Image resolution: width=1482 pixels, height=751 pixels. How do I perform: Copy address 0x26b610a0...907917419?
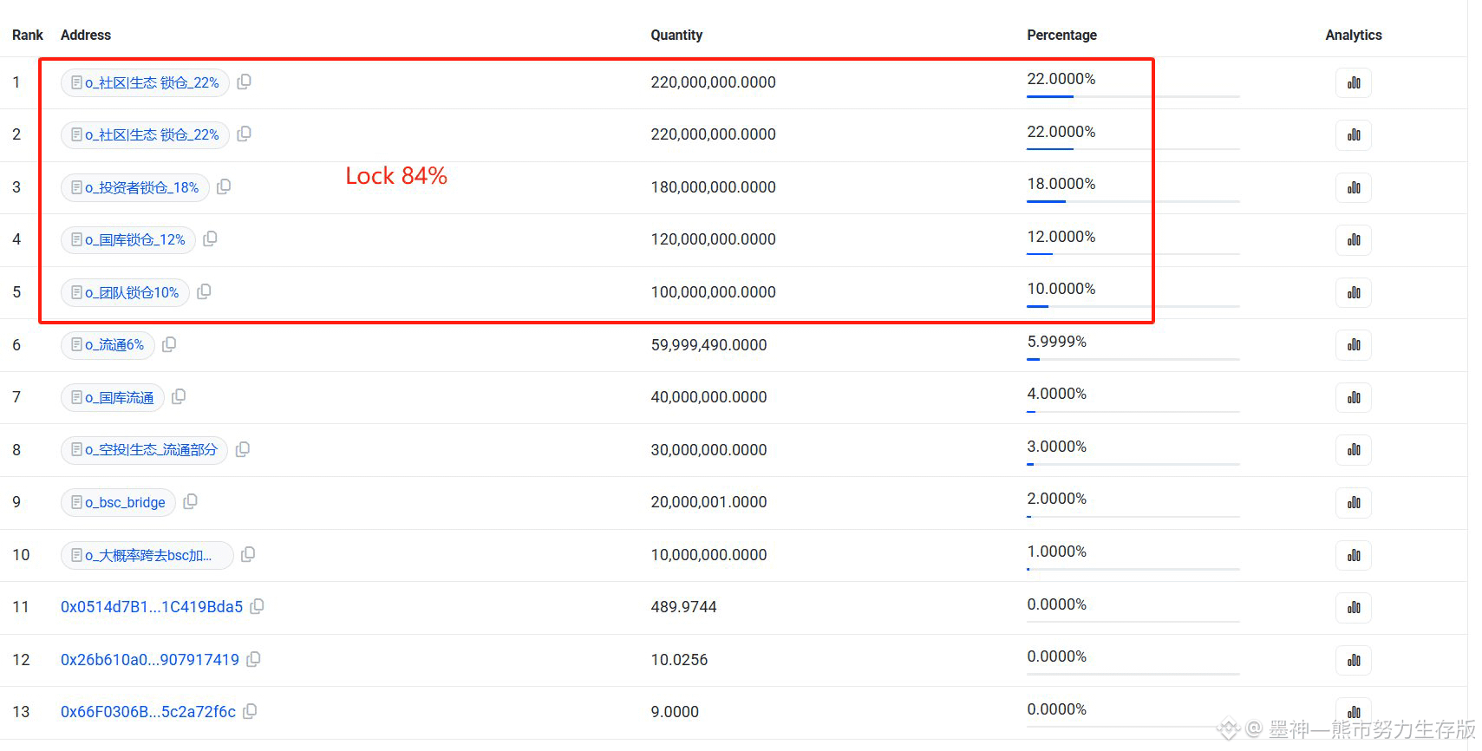[x=253, y=659]
